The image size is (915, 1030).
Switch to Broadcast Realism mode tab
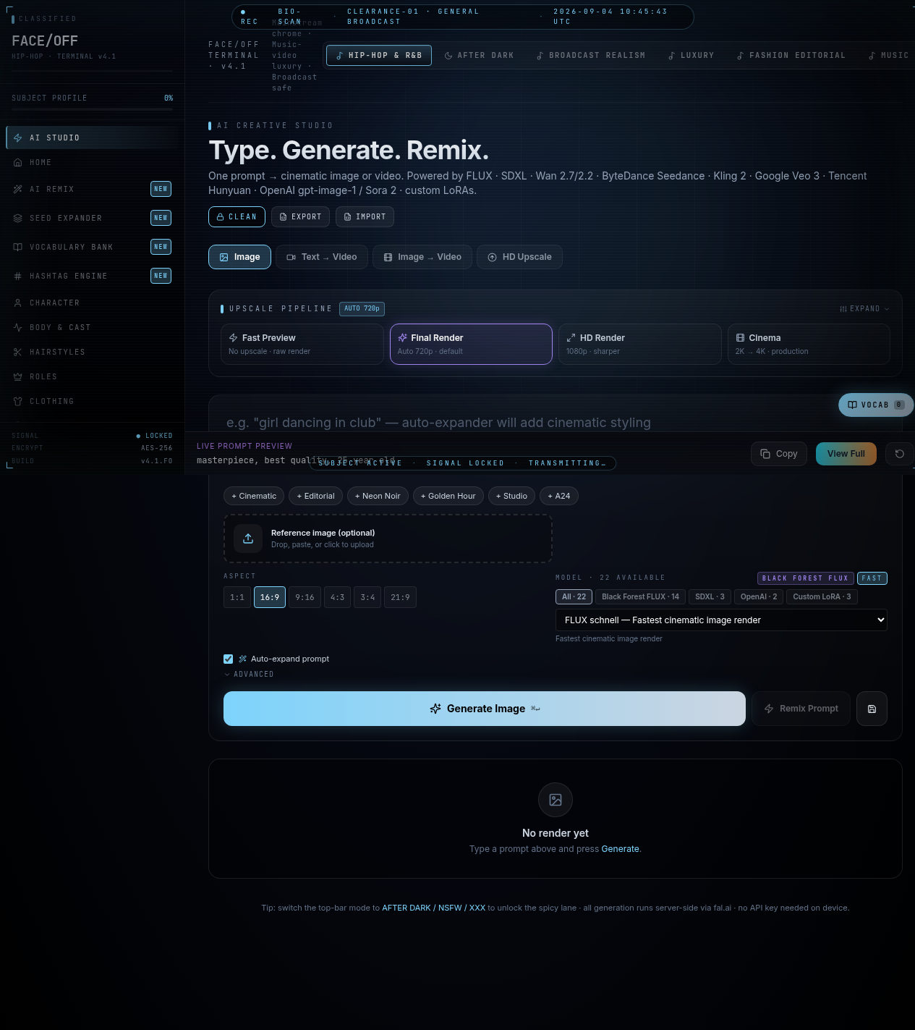[x=591, y=55]
